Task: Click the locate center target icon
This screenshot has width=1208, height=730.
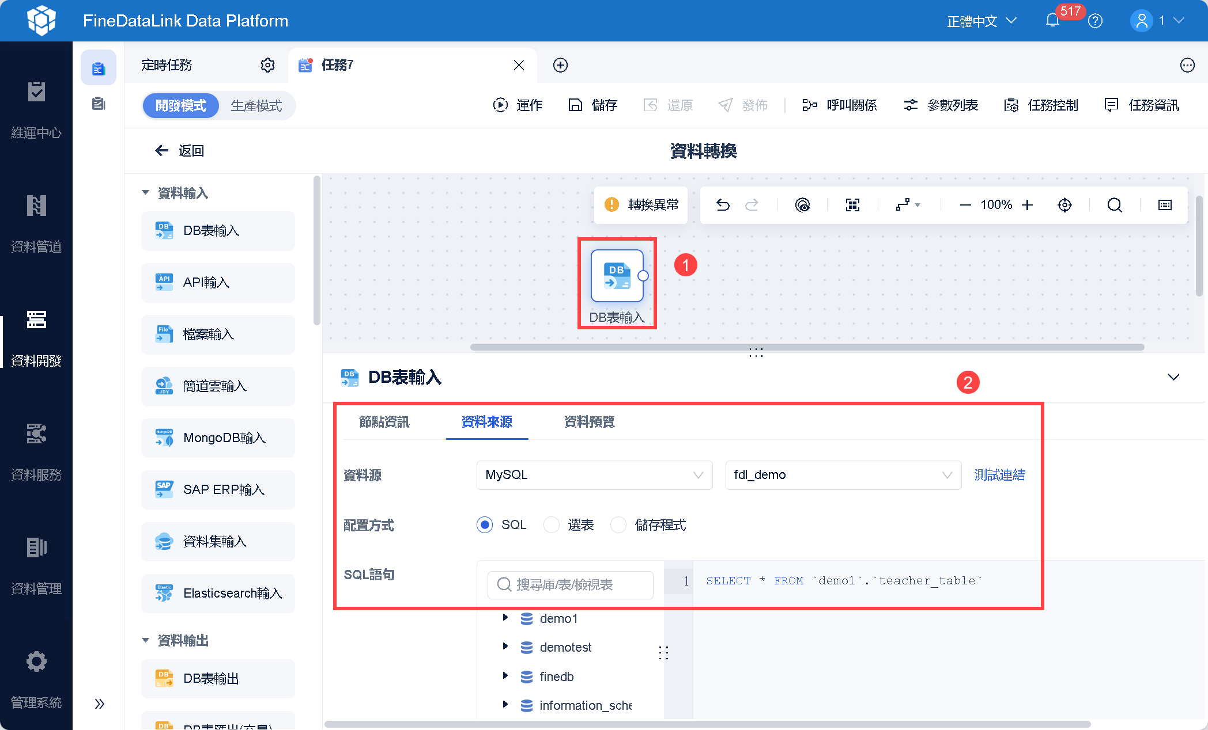Action: pyautogui.click(x=1064, y=205)
